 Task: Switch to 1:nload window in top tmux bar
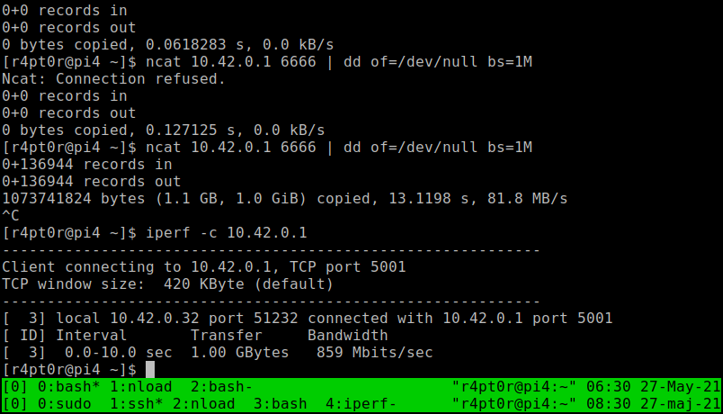click(x=140, y=387)
